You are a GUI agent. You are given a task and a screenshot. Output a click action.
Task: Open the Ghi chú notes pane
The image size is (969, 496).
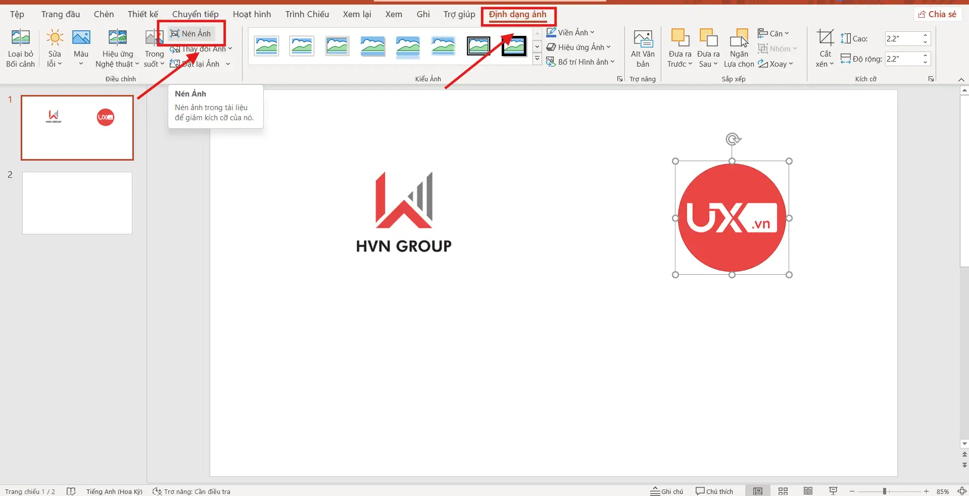click(667, 490)
